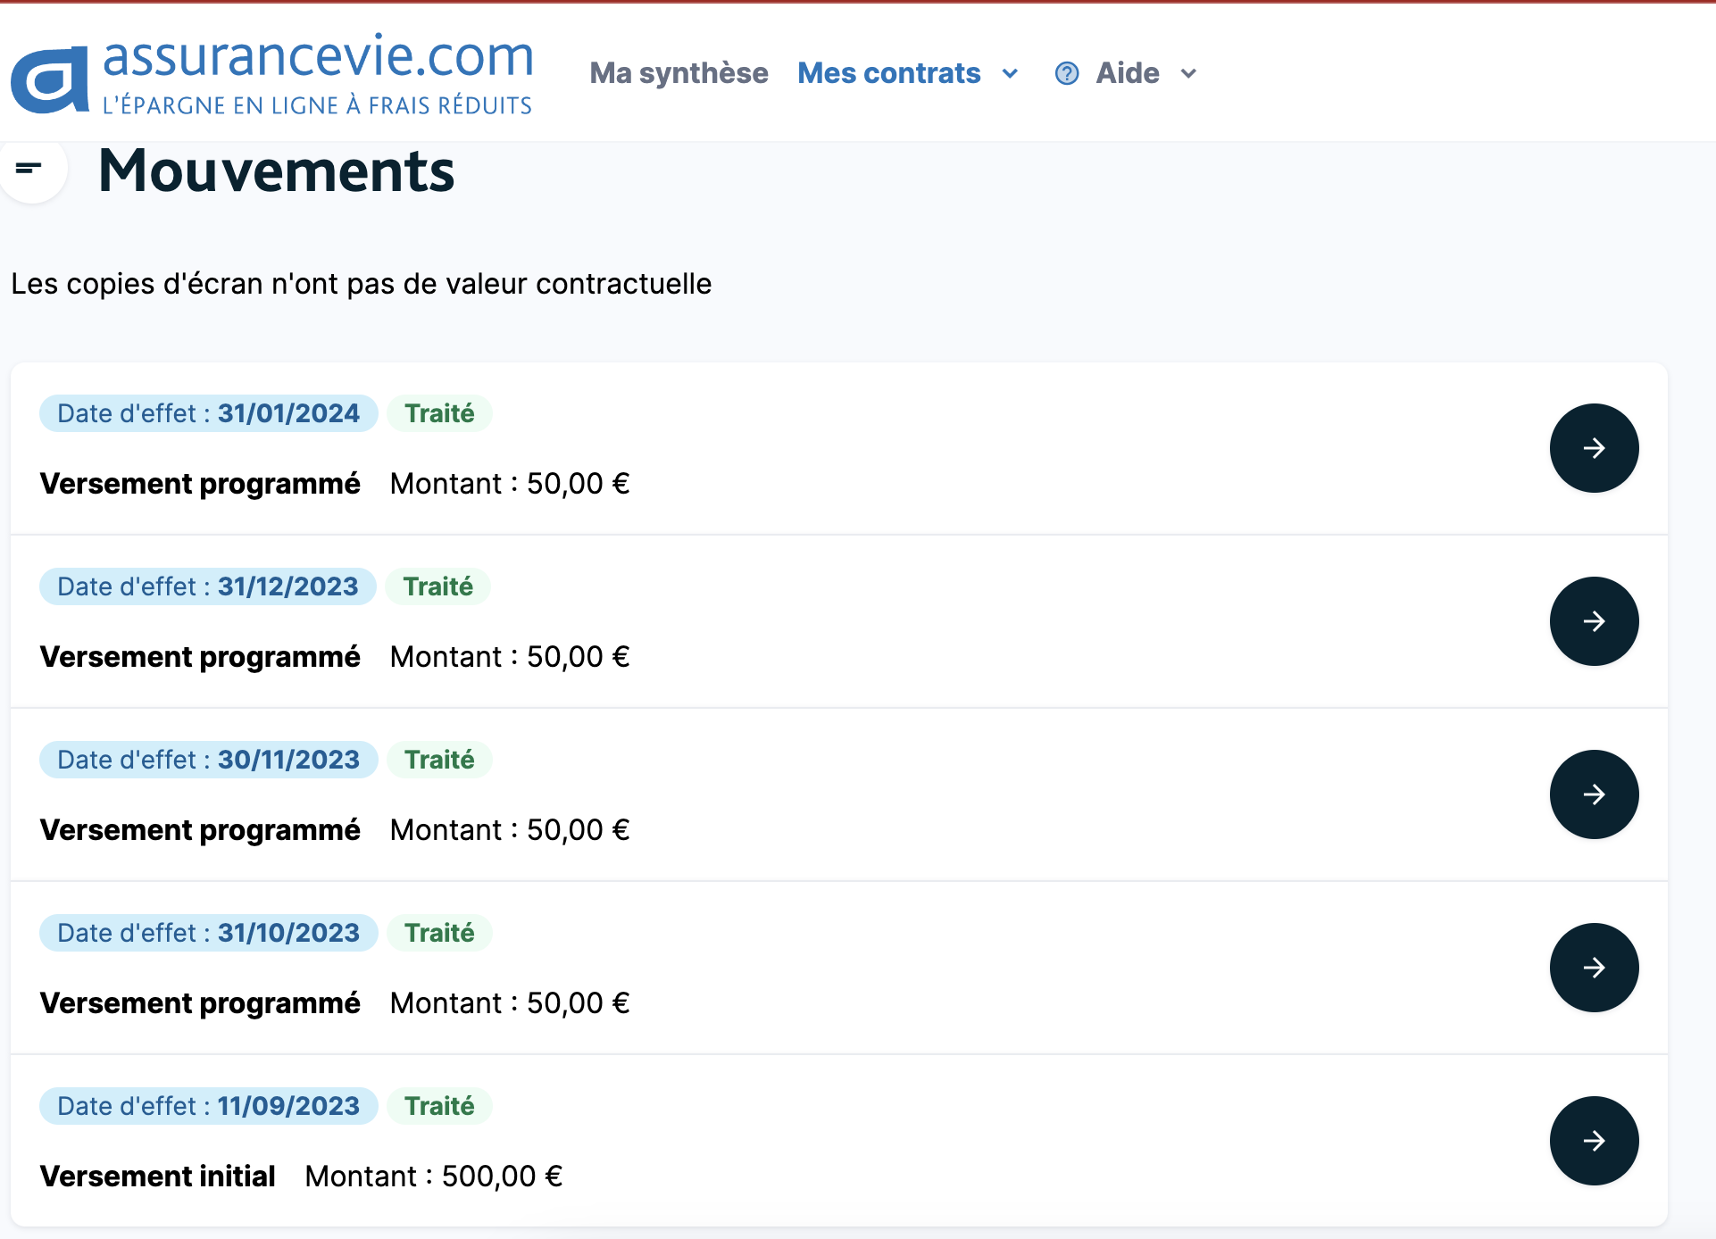The height and width of the screenshot is (1239, 1716).
Task: Go to Ma synthèse menu
Action: point(679,73)
